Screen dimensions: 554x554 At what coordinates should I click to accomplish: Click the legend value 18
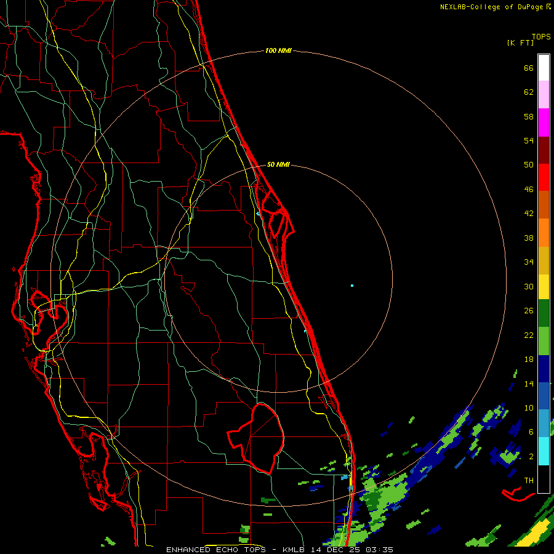[x=529, y=359]
